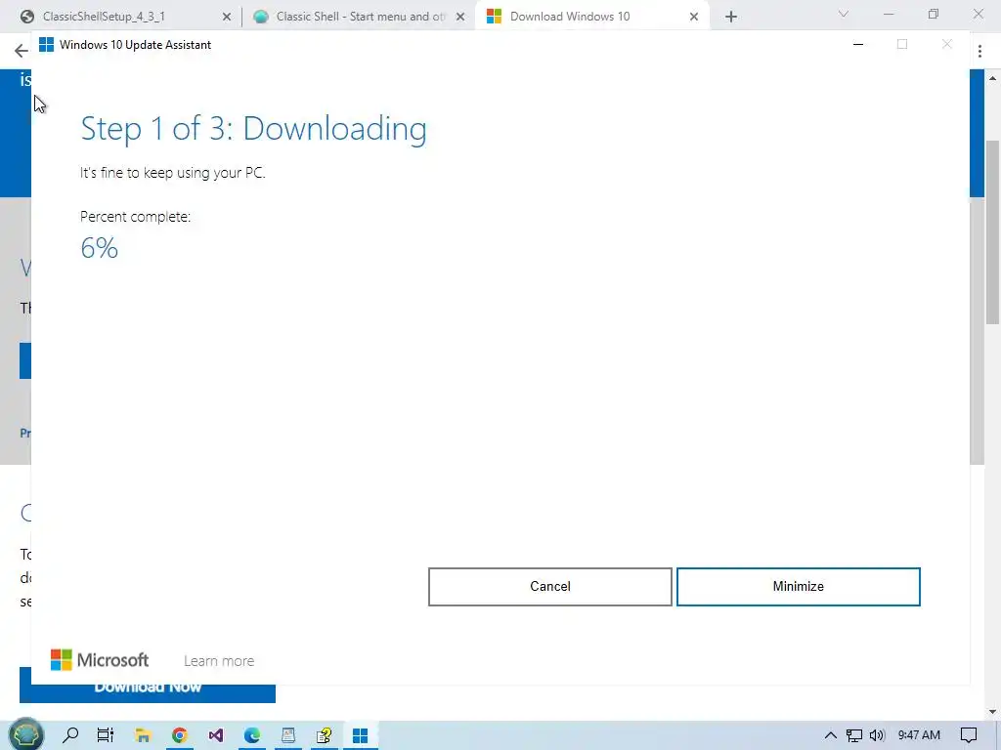Open the Classic Shell Start button
Screen dimensions: 1001x750
pos(26,734)
